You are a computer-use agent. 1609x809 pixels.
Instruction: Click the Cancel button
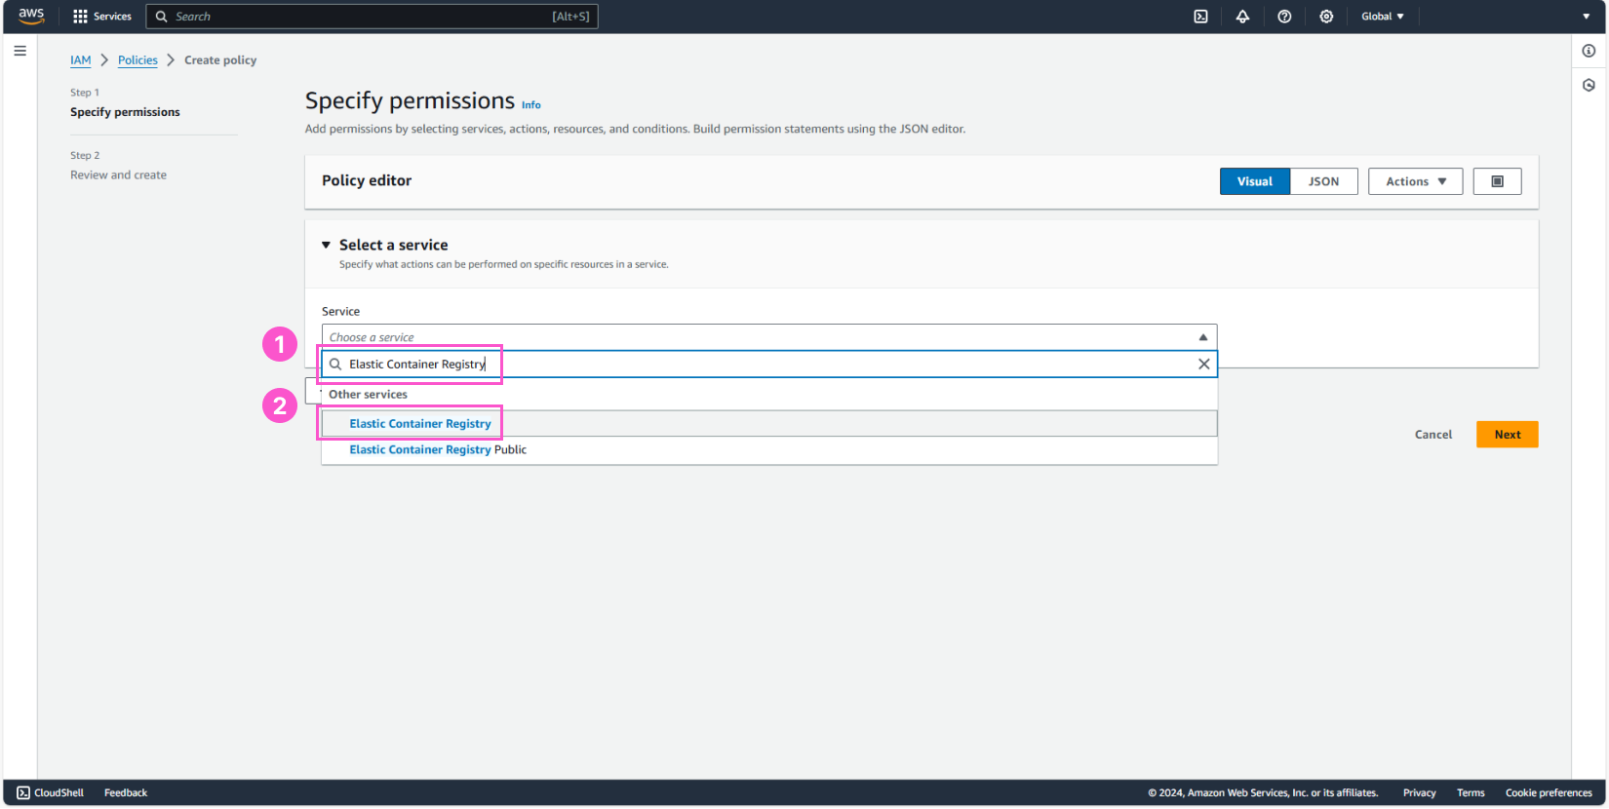1433,435
